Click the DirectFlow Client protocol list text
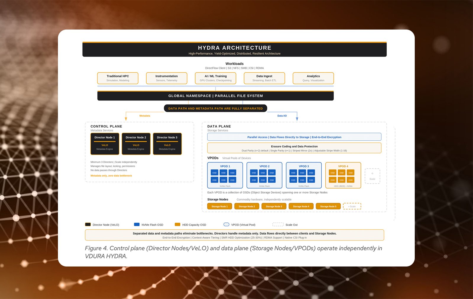The height and width of the screenshot is (299, 473). pos(234,68)
